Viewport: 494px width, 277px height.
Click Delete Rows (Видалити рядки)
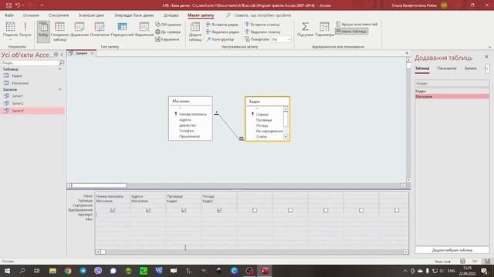tap(222, 32)
